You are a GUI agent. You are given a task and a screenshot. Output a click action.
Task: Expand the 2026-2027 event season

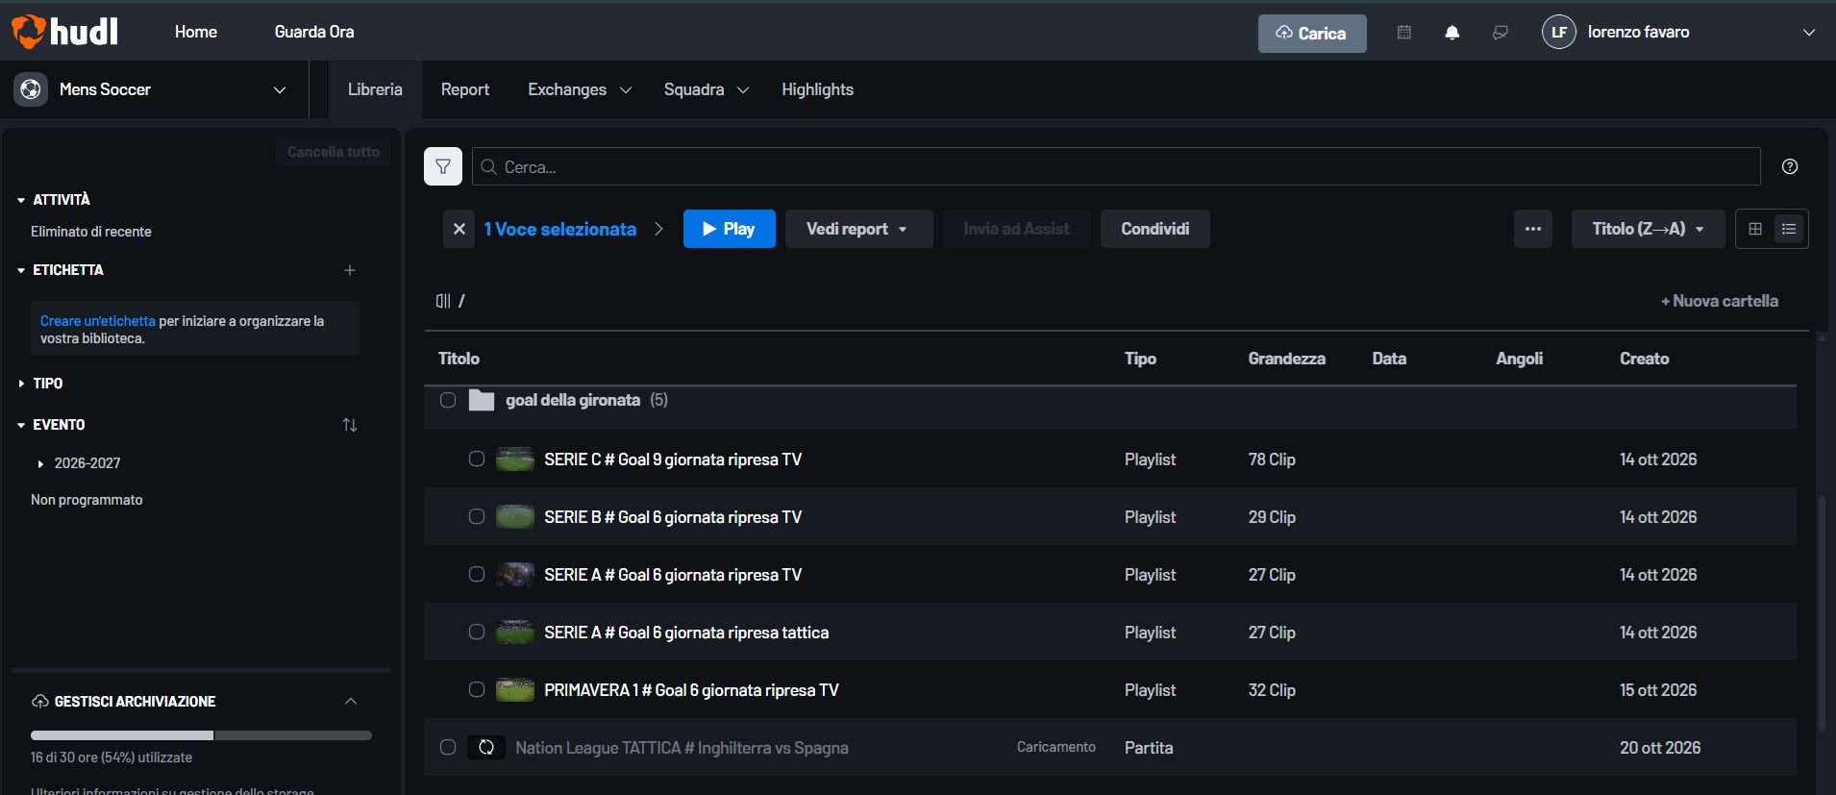pyautogui.click(x=40, y=464)
